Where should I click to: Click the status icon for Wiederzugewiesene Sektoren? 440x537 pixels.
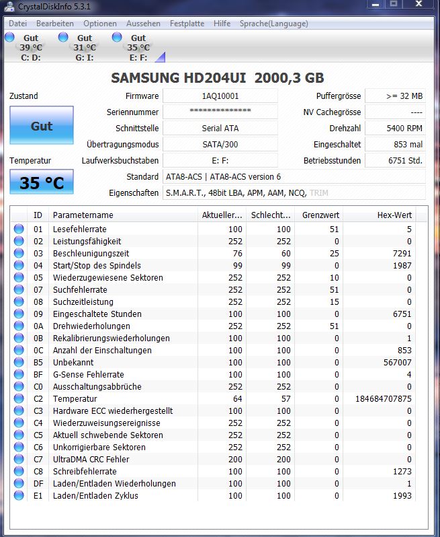19,277
